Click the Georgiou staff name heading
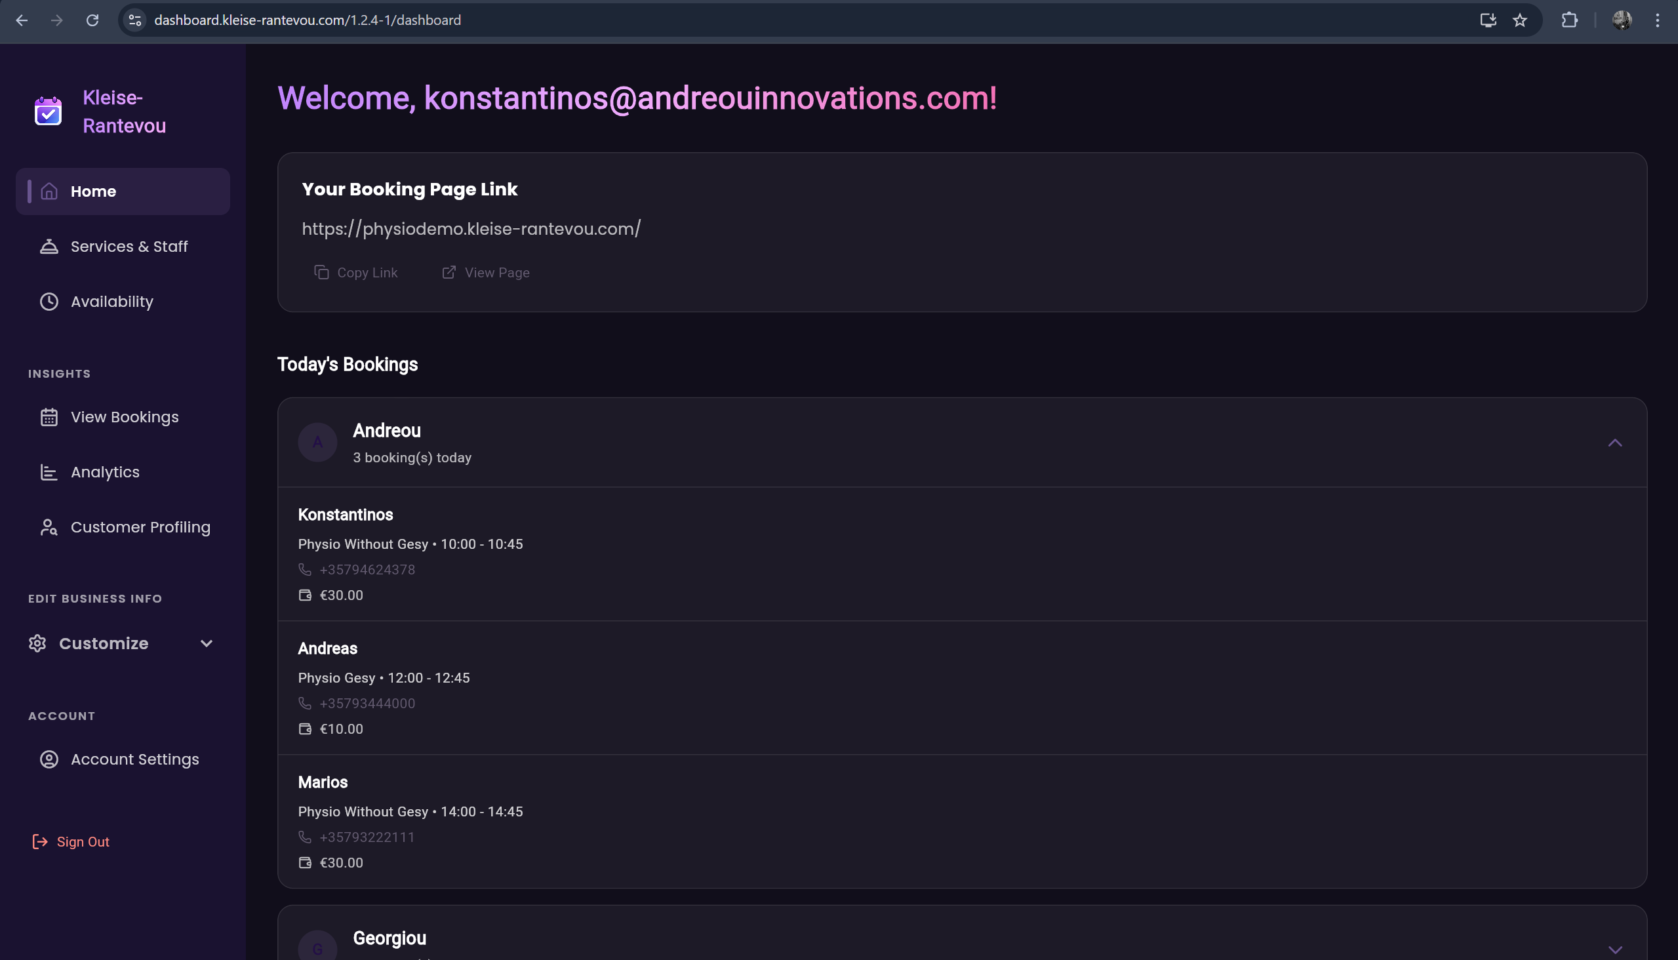The image size is (1678, 960). (x=390, y=938)
